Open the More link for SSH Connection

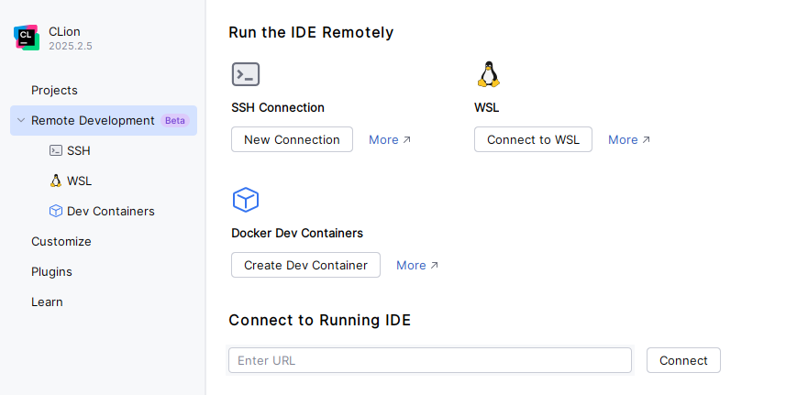point(390,139)
